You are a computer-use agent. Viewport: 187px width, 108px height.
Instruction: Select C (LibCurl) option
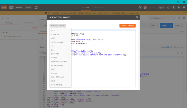pyautogui.click(x=61, y=34)
